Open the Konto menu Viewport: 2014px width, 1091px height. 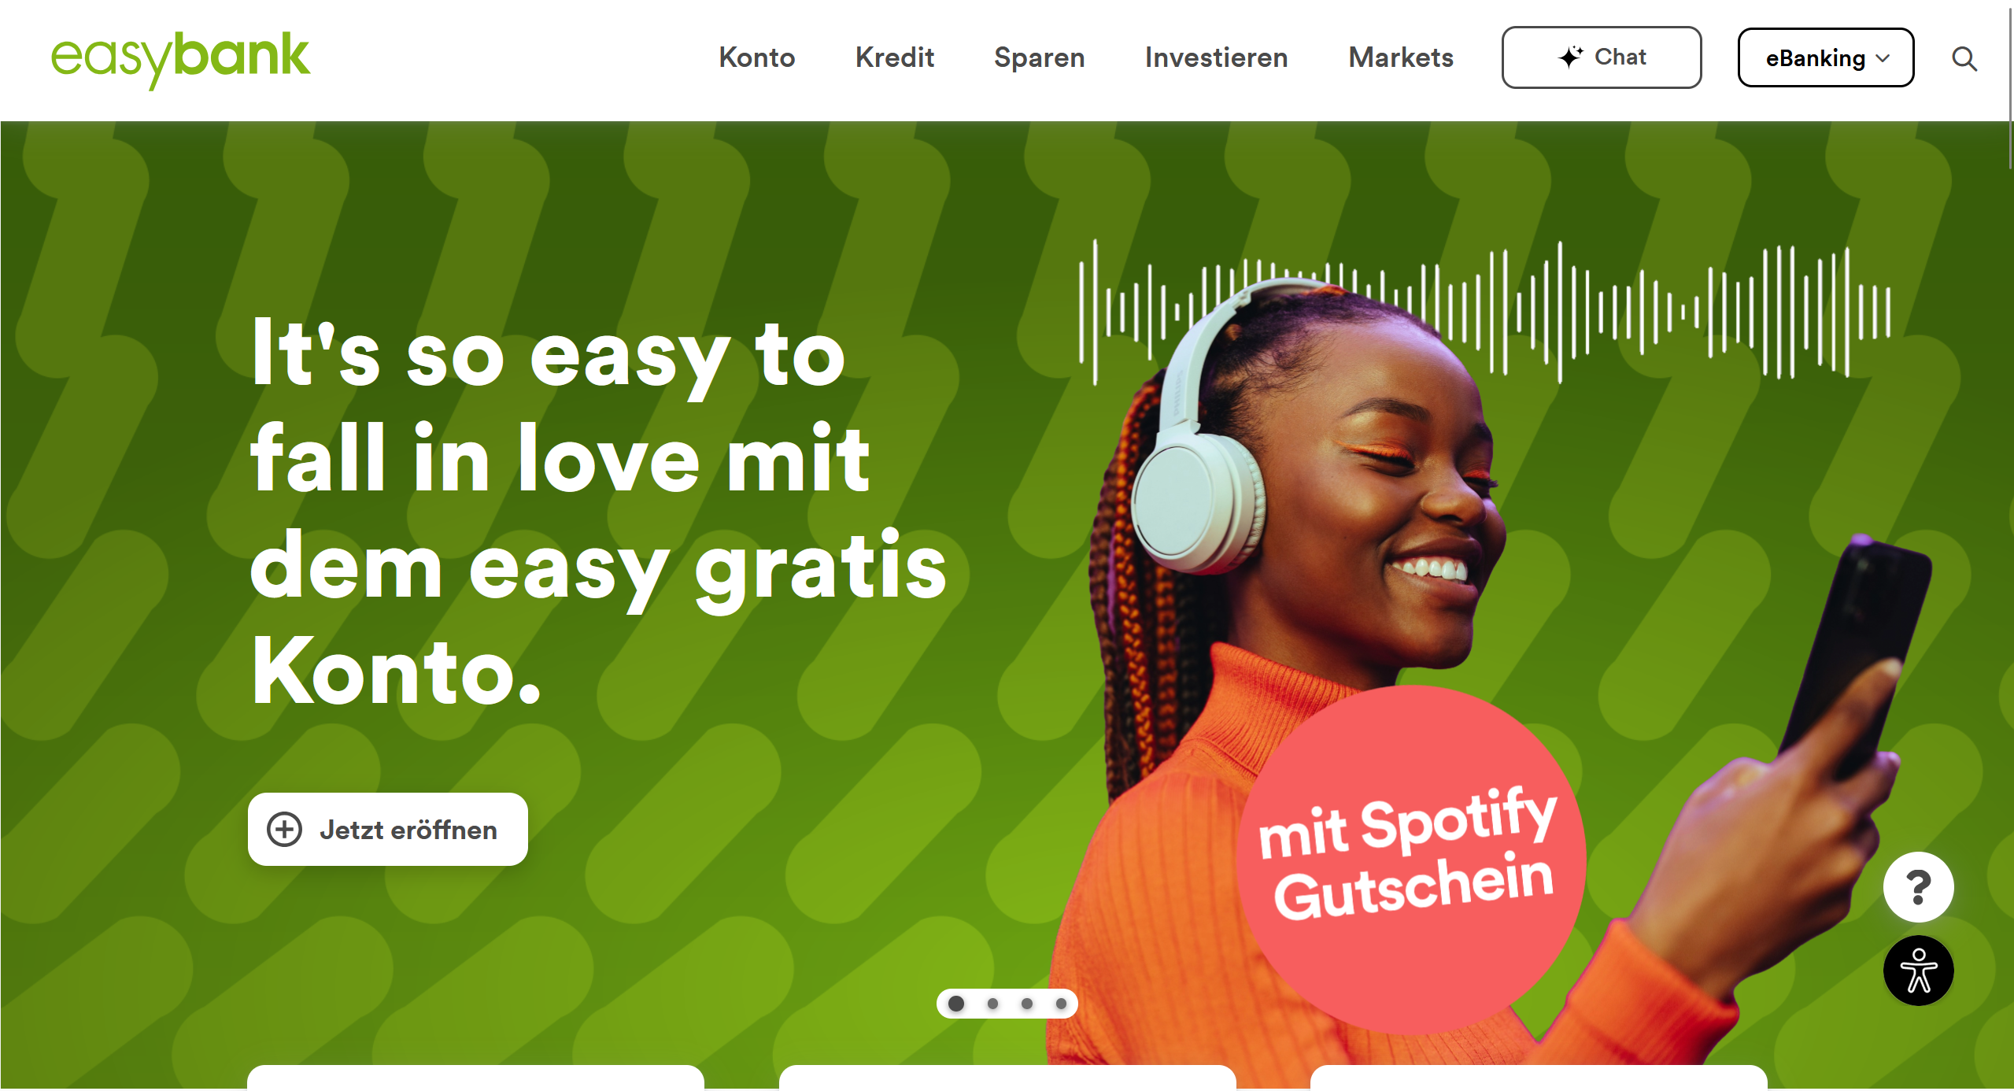point(756,57)
